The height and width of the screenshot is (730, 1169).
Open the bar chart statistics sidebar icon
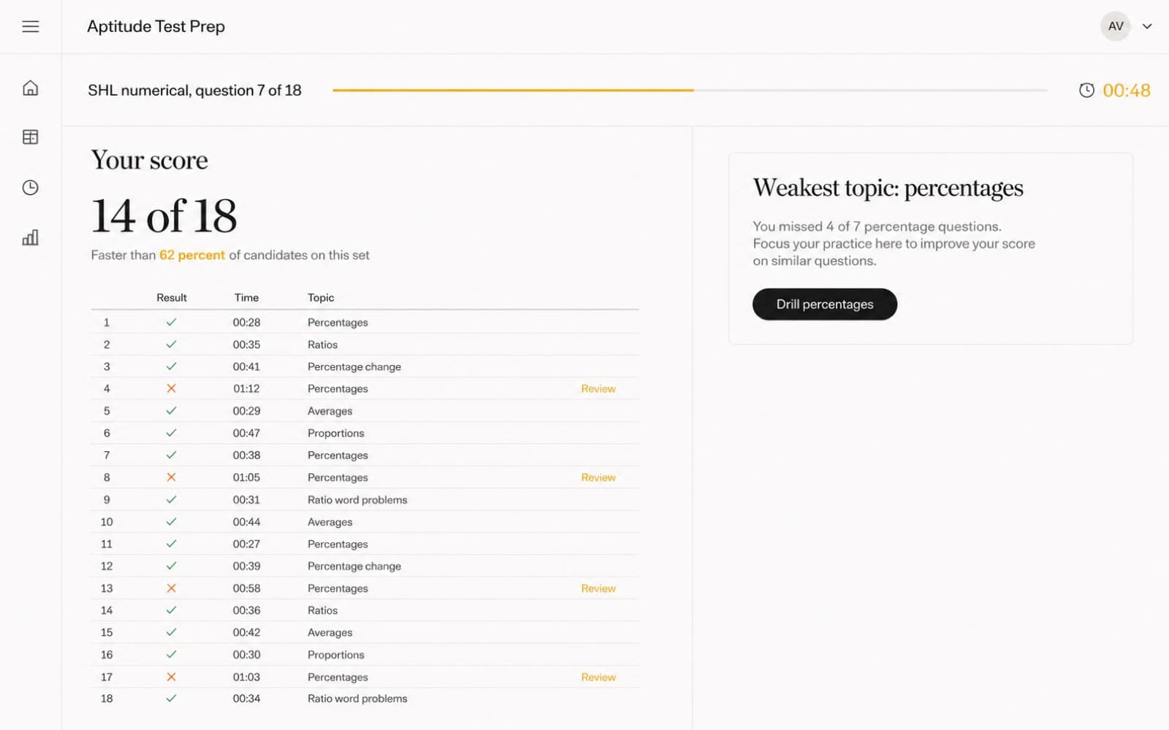pos(30,237)
